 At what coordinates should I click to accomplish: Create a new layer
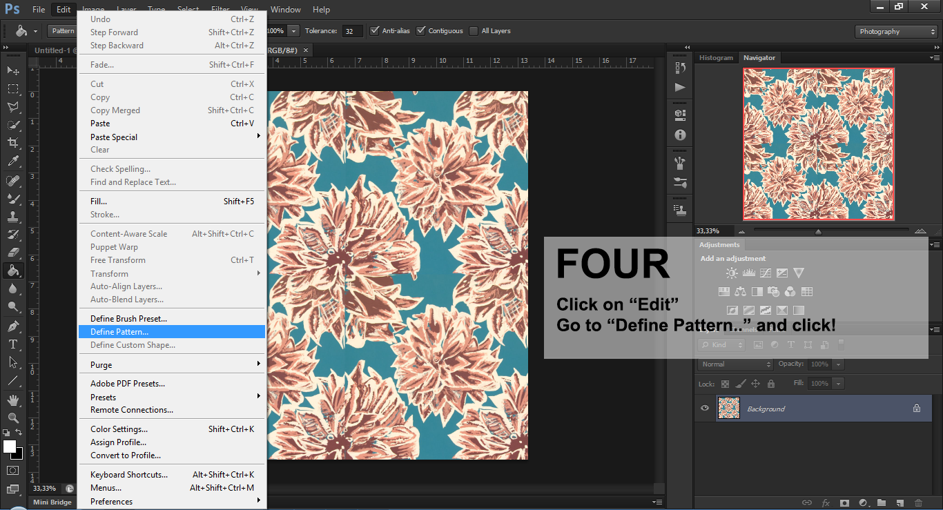click(900, 503)
